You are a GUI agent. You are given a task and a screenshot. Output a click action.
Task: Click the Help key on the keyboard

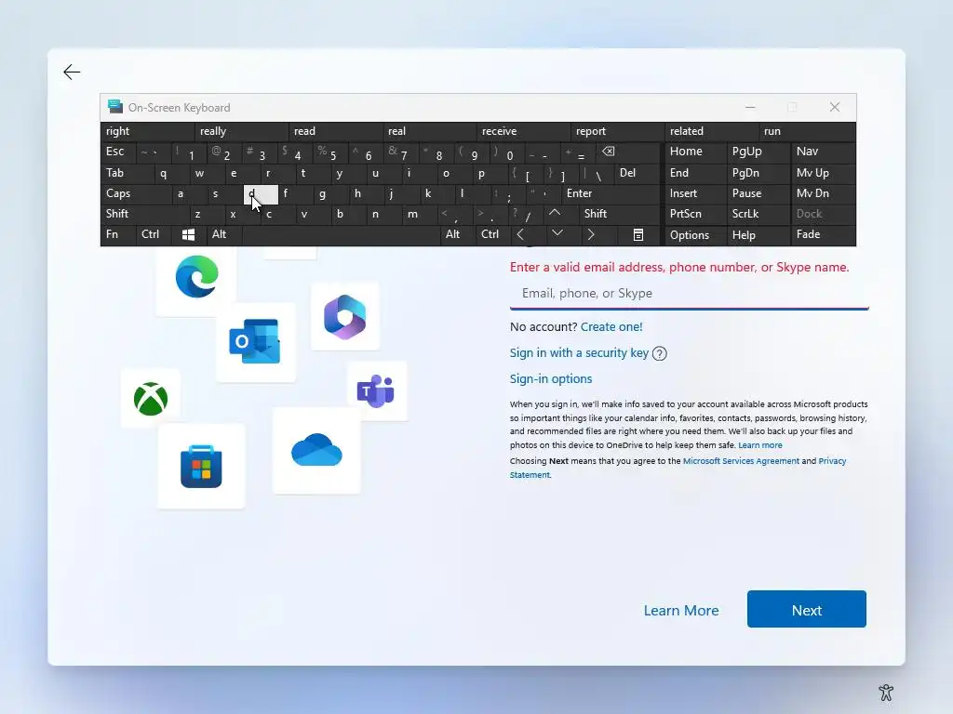(758, 235)
